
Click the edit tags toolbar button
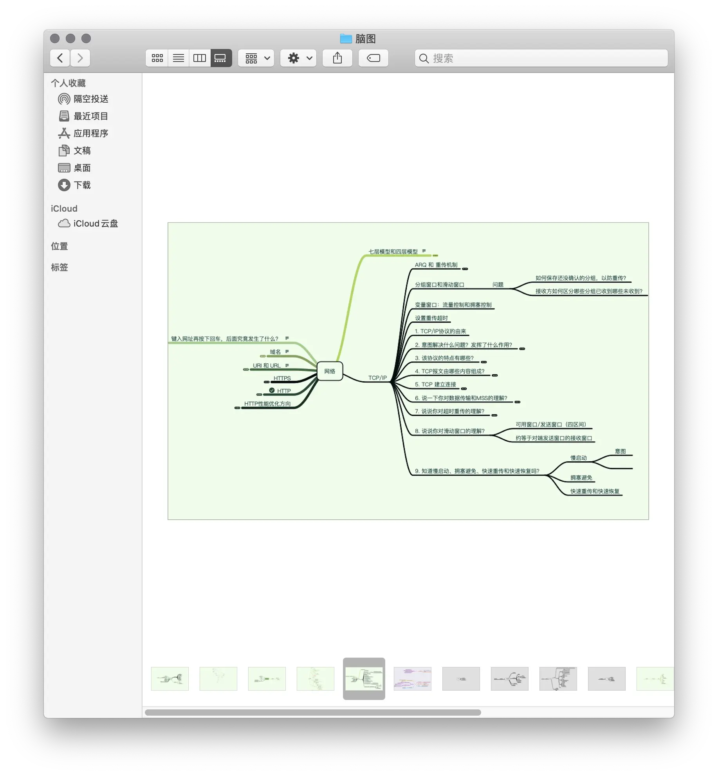click(x=373, y=58)
